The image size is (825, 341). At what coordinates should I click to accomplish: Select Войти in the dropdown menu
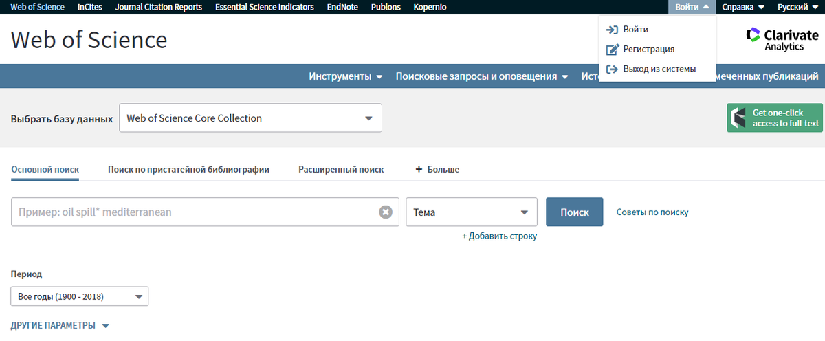point(635,30)
